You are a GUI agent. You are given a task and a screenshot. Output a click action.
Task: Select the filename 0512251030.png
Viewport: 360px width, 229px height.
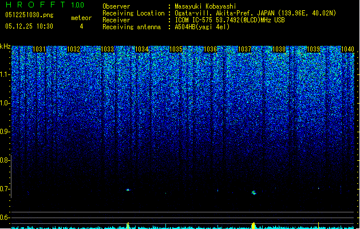pos(29,15)
